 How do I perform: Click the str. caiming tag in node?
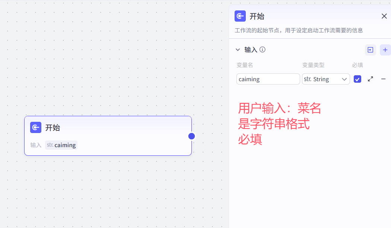[61, 145]
